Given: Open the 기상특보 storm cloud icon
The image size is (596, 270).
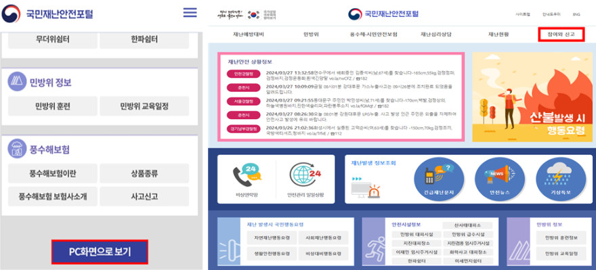Looking at the screenshot, I should (x=561, y=179).
